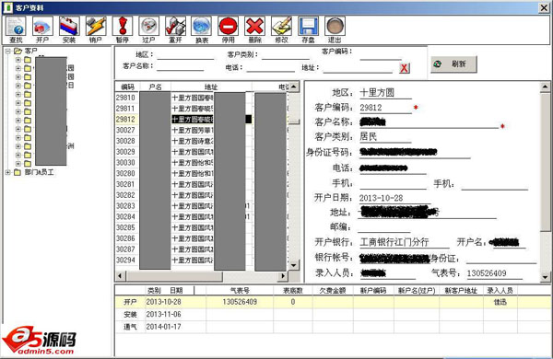Click customer list scroll-down arrow
The height and width of the screenshot is (359, 553).
click(x=294, y=265)
